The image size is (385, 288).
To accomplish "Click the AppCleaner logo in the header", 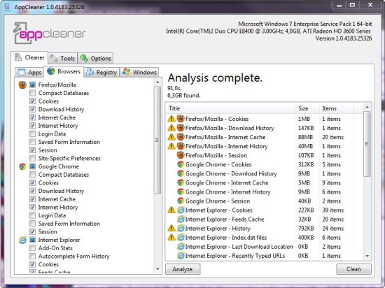I will [x=50, y=33].
